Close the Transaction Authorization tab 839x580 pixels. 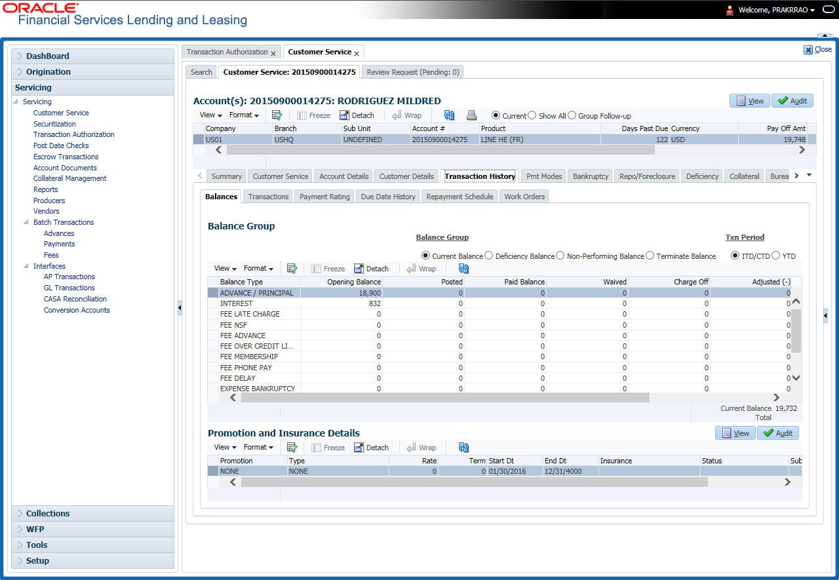coord(275,52)
